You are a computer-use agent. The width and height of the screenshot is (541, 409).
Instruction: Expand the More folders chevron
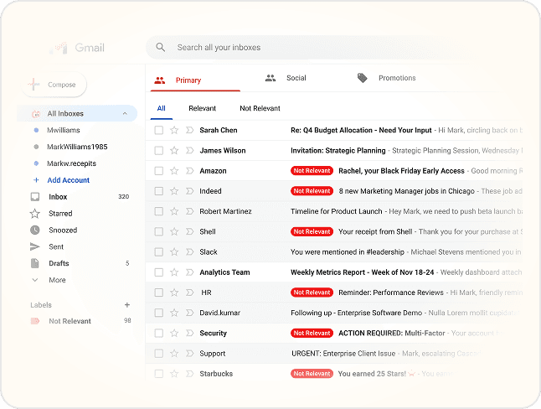tap(35, 280)
